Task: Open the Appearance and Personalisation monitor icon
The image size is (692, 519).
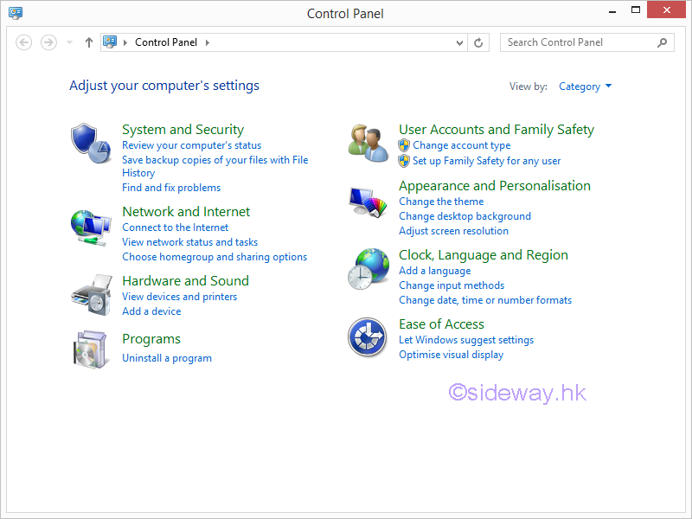Action: 368,204
